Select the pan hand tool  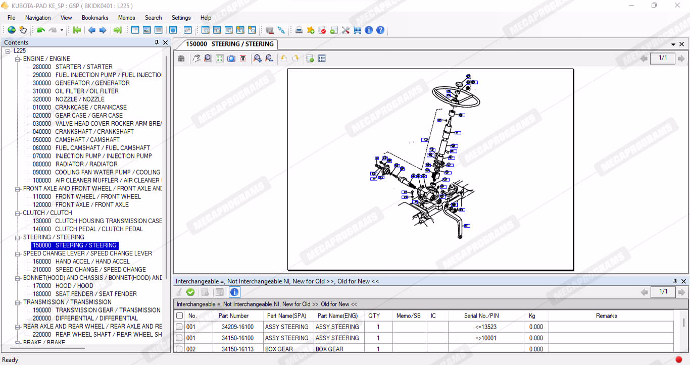coord(196,59)
